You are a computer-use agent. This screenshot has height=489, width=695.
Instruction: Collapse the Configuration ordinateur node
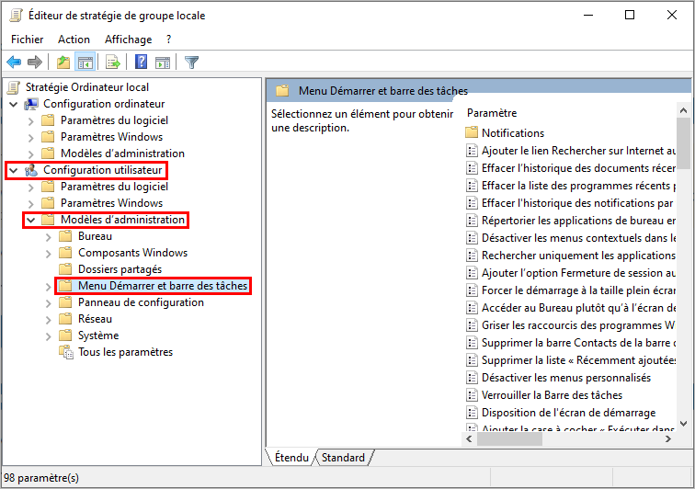click(x=14, y=105)
